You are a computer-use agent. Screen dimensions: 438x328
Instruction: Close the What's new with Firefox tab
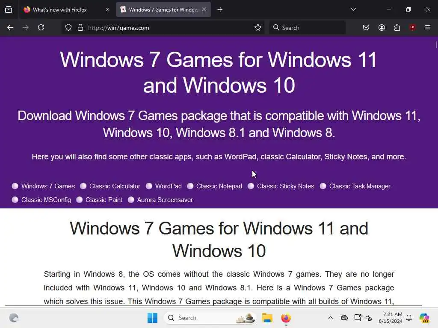pos(108,9)
